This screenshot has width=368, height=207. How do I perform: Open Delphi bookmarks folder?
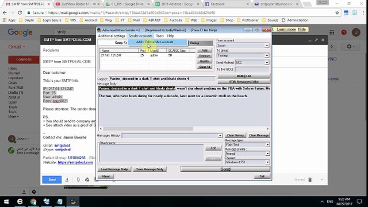click(26, 21)
